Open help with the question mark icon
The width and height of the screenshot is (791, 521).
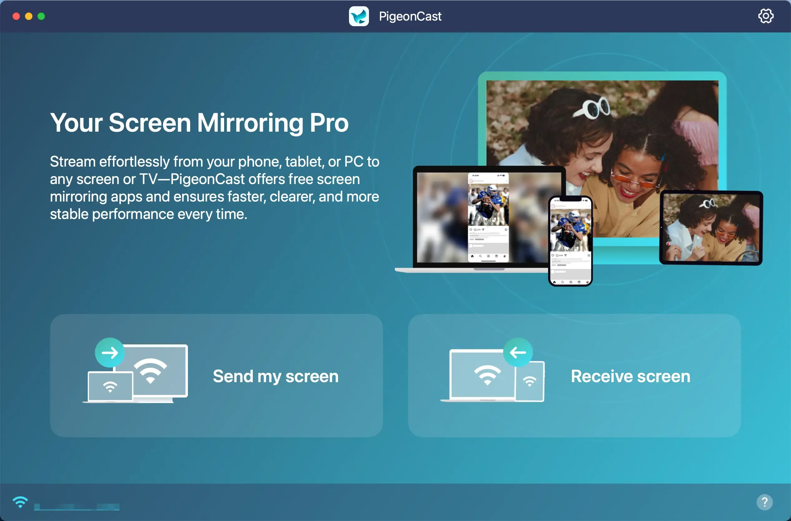tap(764, 502)
